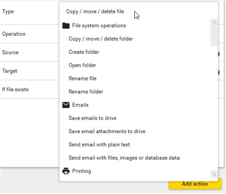Select Copy / move / delete file option
The width and height of the screenshot is (226, 194).
(x=95, y=11)
